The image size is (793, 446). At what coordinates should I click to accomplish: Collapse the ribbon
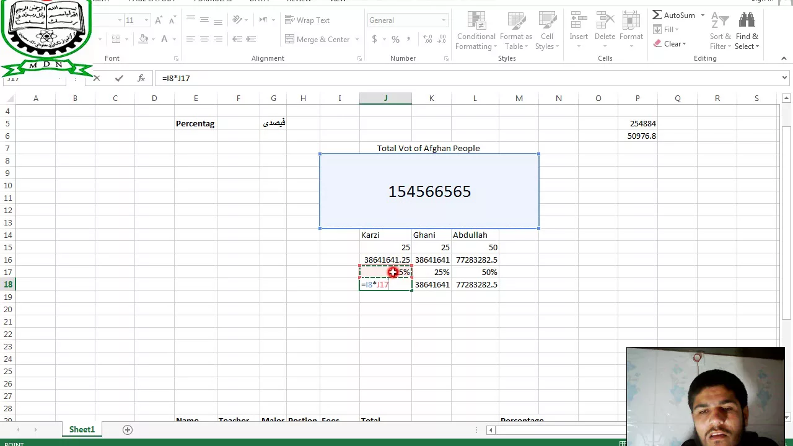click(x=784, y=58)
